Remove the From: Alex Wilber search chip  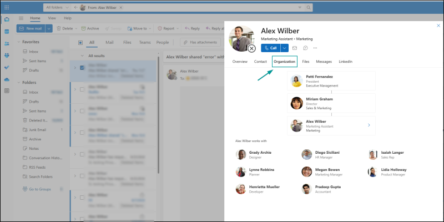(120, 8)
